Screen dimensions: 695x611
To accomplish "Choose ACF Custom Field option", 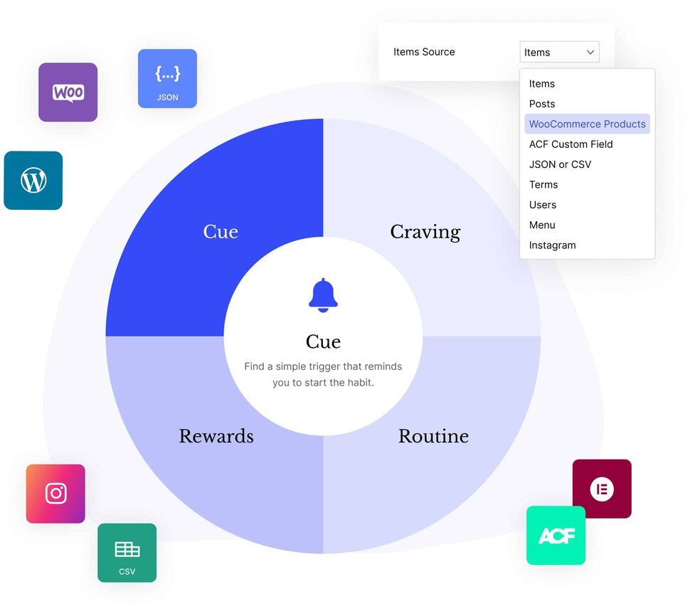I will point(571,144).
